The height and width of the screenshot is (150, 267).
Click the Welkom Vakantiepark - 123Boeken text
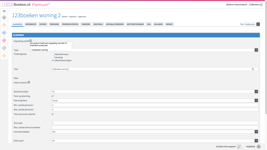pos(243,5)
